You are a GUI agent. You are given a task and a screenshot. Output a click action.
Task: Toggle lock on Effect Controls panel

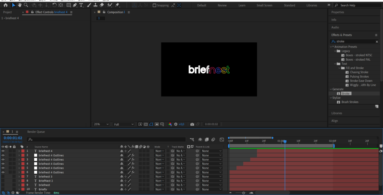coord(32,12)
